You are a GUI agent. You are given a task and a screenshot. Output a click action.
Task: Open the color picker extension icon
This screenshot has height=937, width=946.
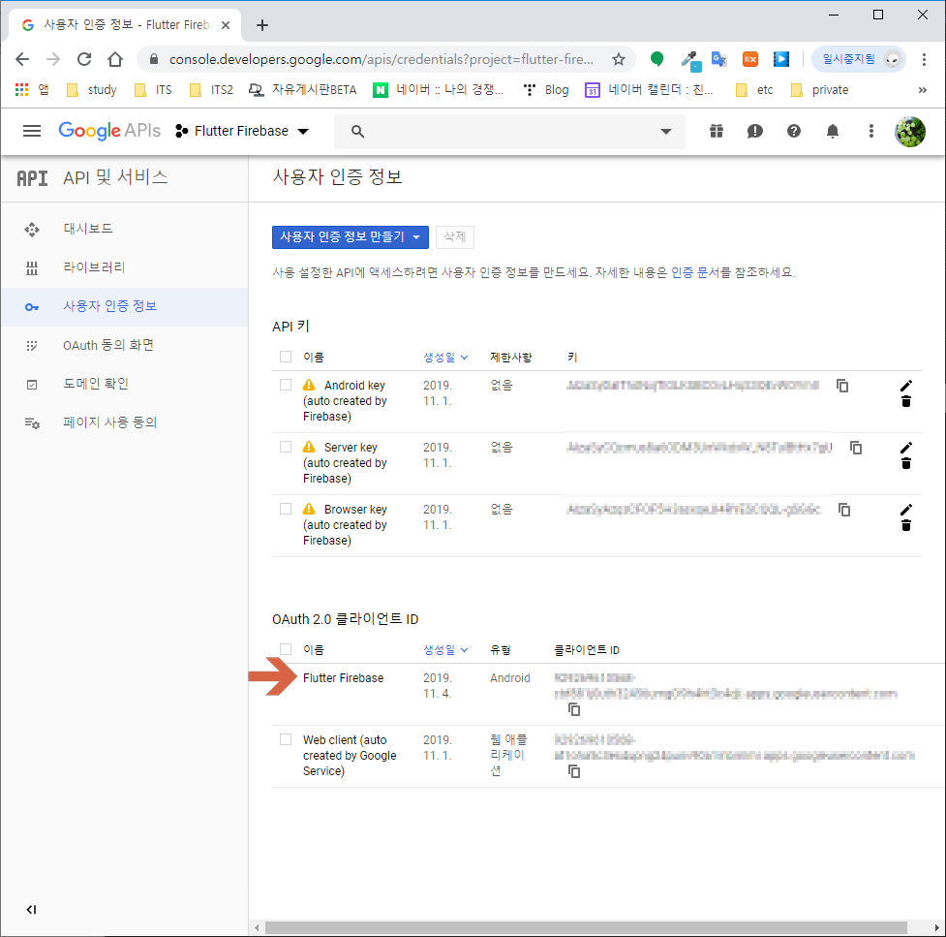[x=690, y=60]
